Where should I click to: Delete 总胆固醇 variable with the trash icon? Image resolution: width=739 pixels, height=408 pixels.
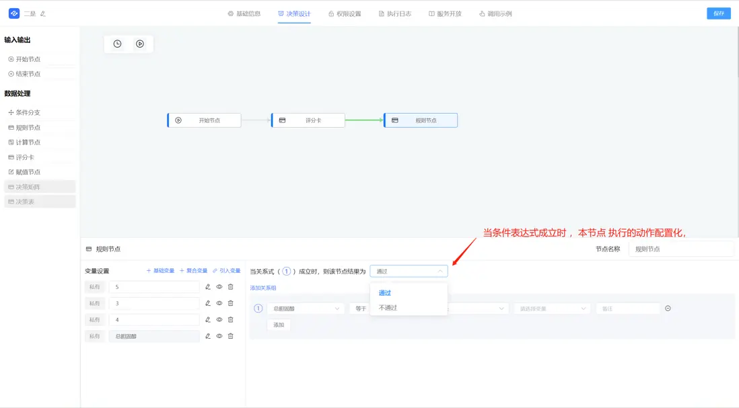click(230, 337)
